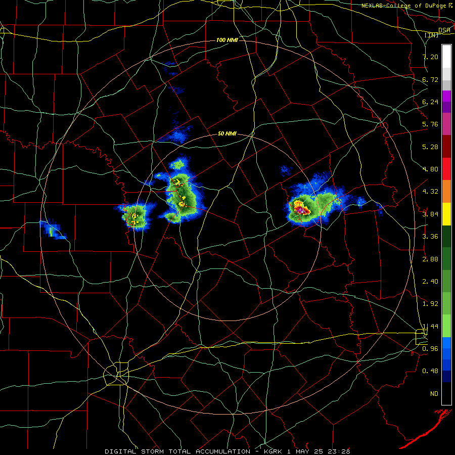Select the white swatch atop the legend
The image size is (455, 455).
click(x=446, y=56)
